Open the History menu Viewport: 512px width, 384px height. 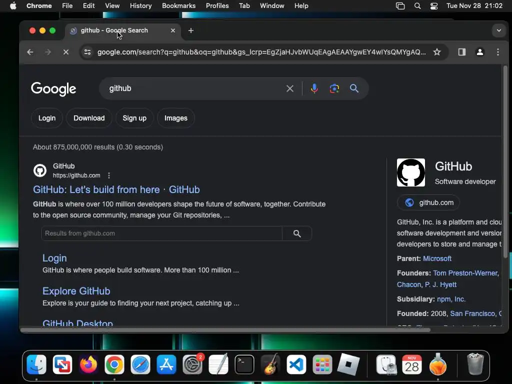click(140, 6)
